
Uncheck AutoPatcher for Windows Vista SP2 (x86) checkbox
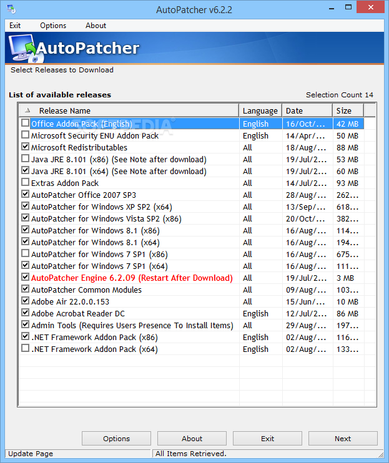[x=26, y=218]
